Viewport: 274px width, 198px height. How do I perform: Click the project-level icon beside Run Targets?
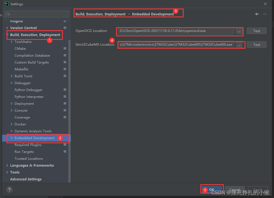pos(65,152)
